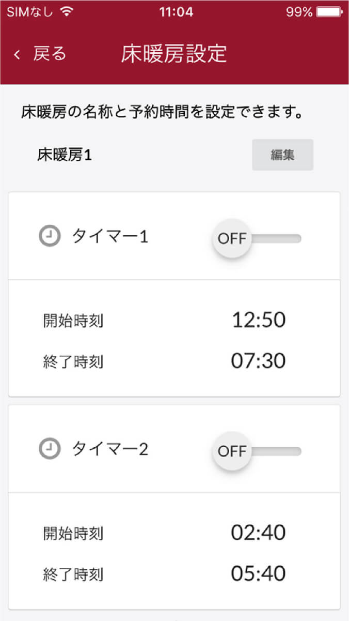Tap the Timer 2 clock icon
349x621 pixels.
[50, 449]
